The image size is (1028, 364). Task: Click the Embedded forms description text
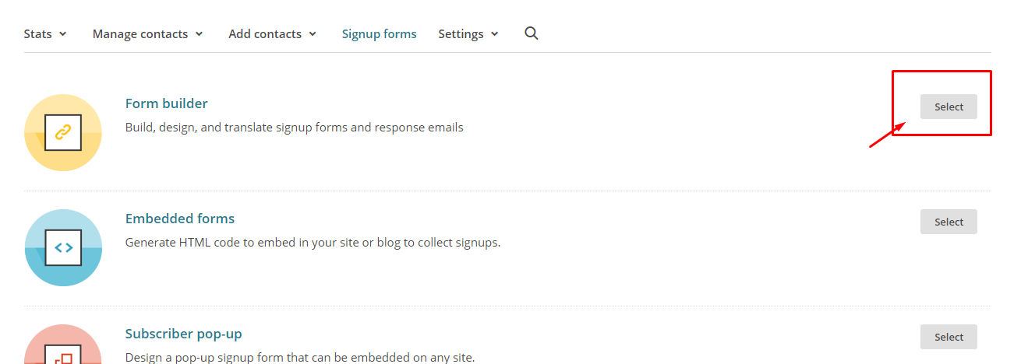(x=313, y=242)
